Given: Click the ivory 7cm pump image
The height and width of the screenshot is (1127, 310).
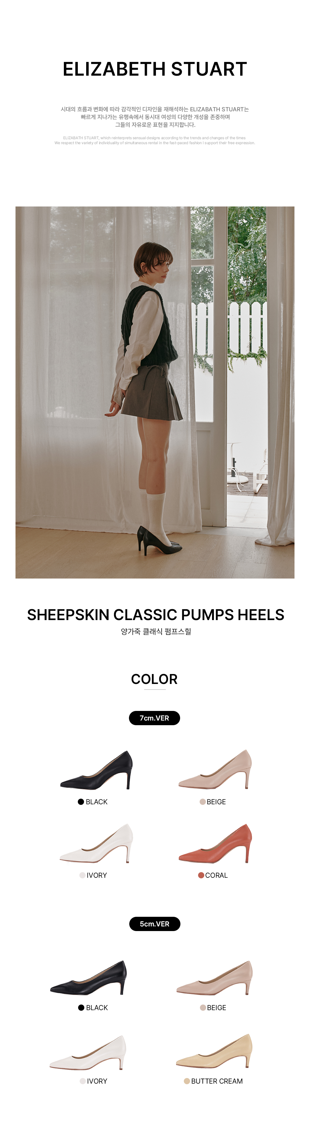Looking at the screenshot, I should point(97,843).
